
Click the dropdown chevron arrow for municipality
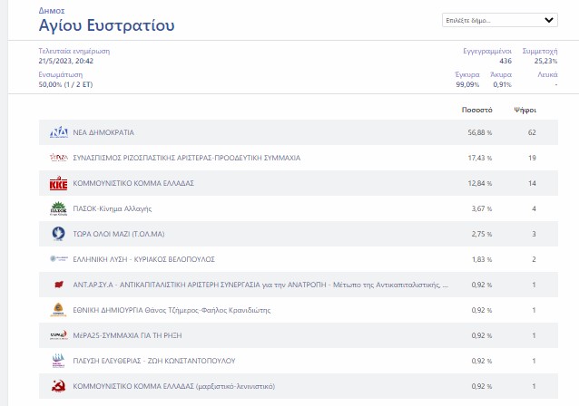(x=549, y=19)
